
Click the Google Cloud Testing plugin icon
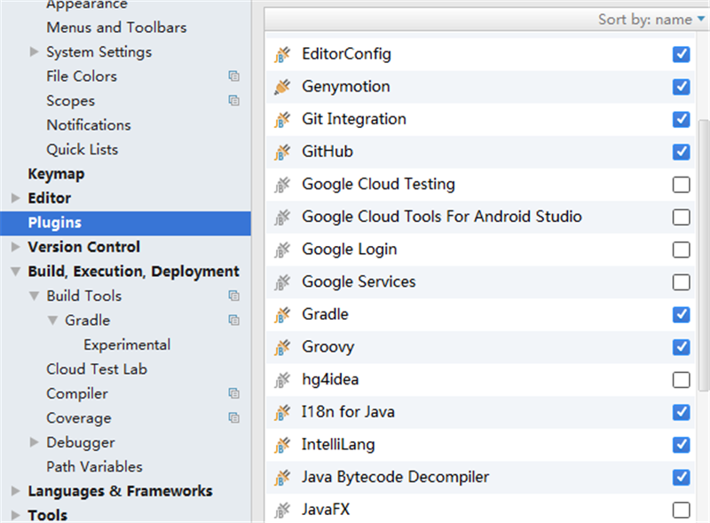point(281,185)
